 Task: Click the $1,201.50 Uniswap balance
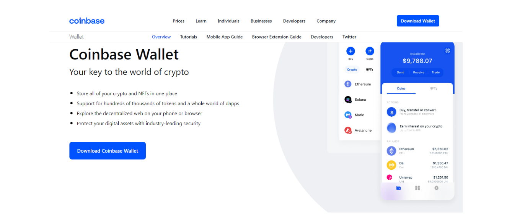pos(440,177)
